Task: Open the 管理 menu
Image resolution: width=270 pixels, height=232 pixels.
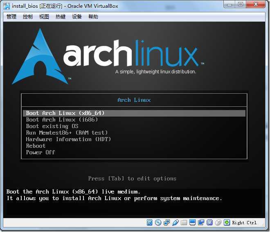Action: [x=11, y=17]
